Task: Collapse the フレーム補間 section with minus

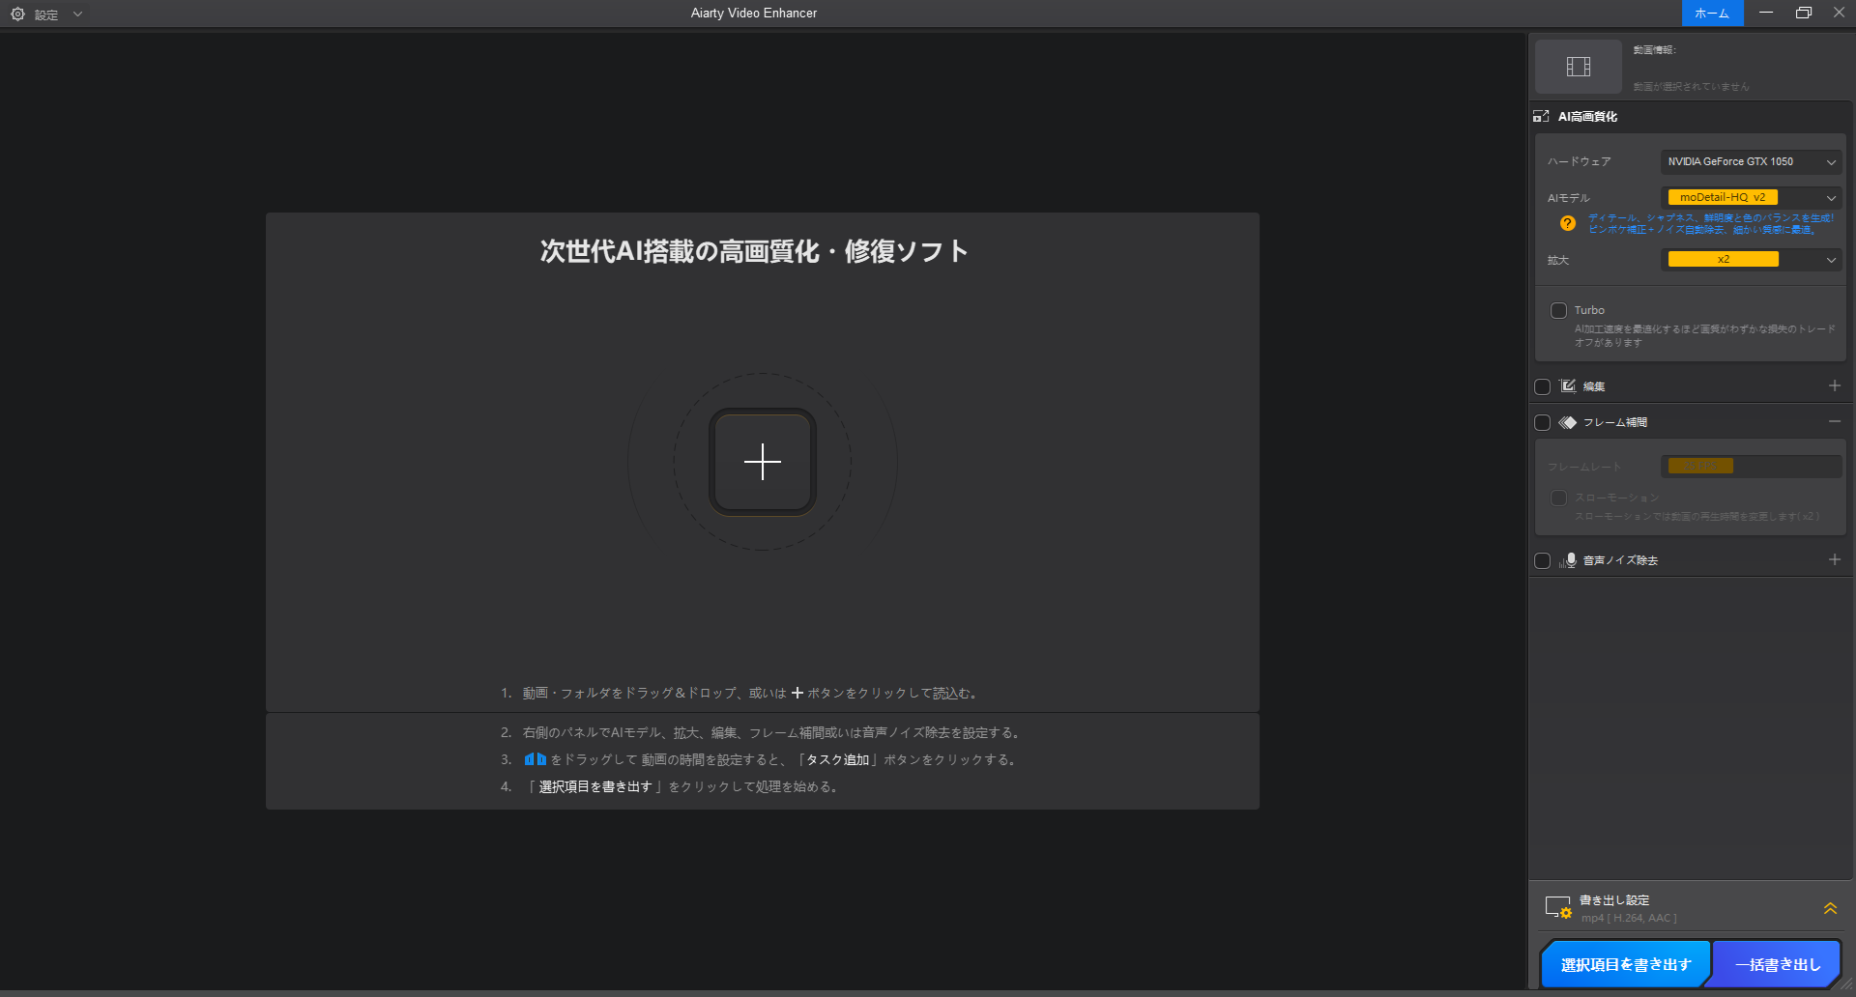Action: click(x=1835, y=421)
